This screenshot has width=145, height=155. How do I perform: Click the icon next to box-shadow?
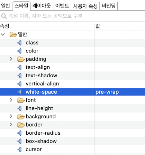[19, 141]
